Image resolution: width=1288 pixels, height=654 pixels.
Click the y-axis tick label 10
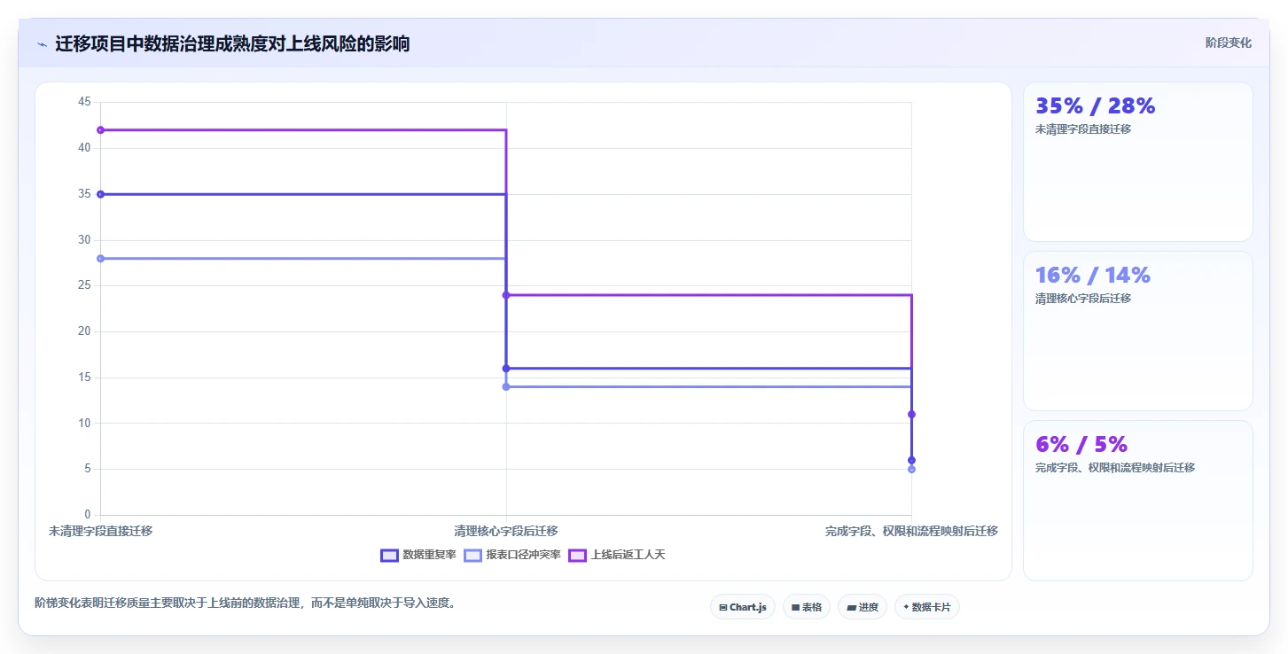click(x=84, y=424)
